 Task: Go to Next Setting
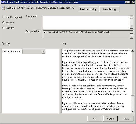tap(109, 9)
